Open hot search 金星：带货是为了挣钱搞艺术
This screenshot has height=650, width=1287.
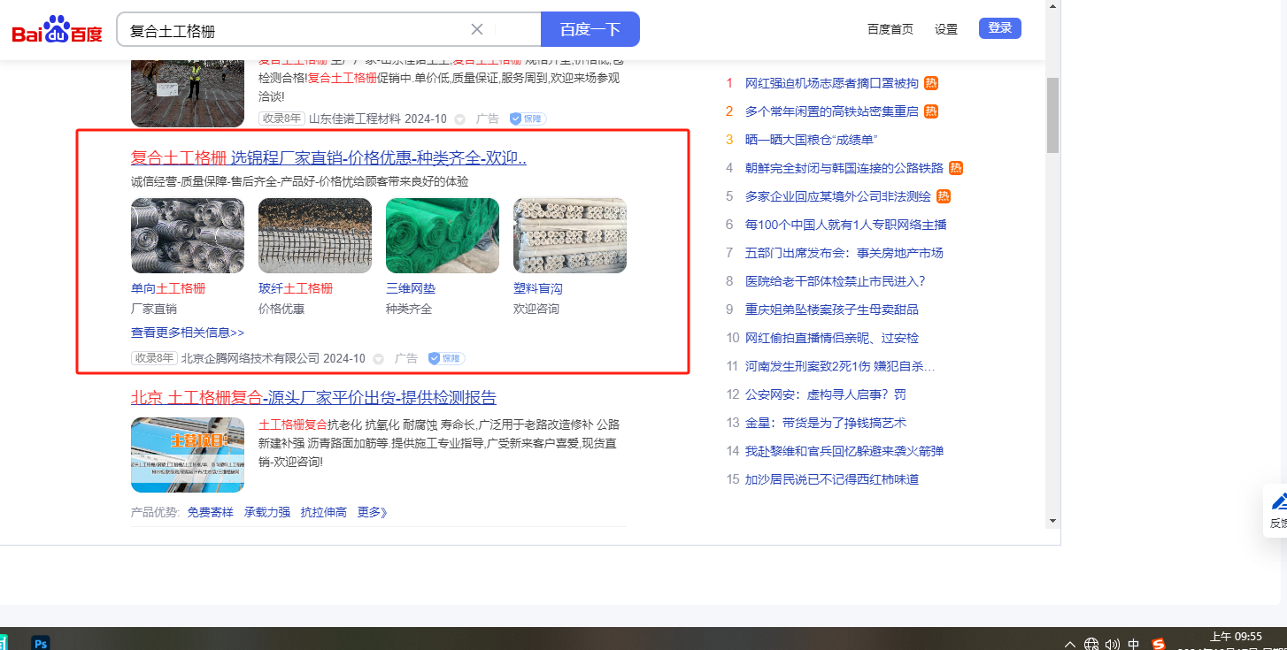point(826,423)
